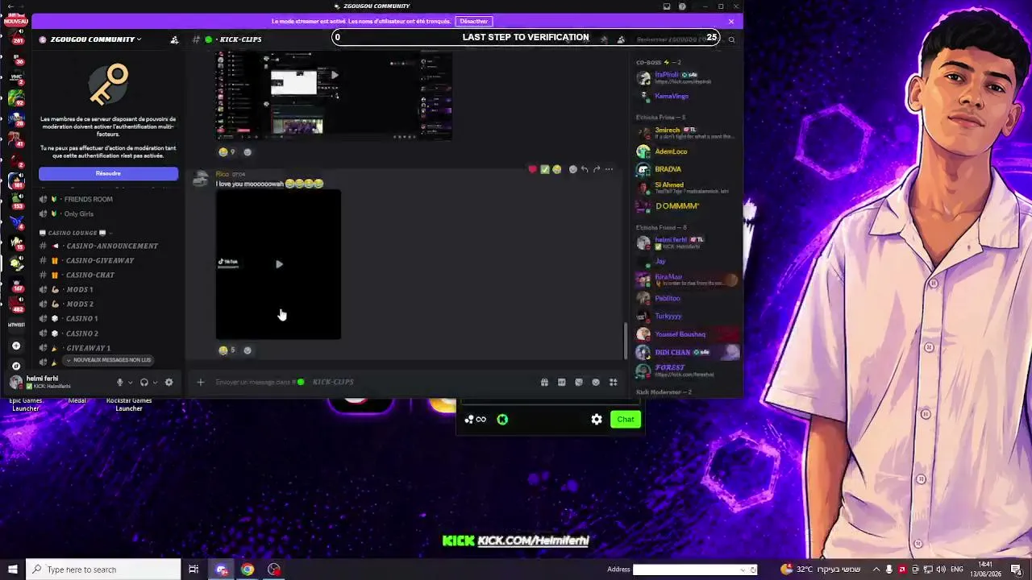React with green checkmark on hovered message
1032x580 pixels.
pyautogui.click(x=544, y=169)
